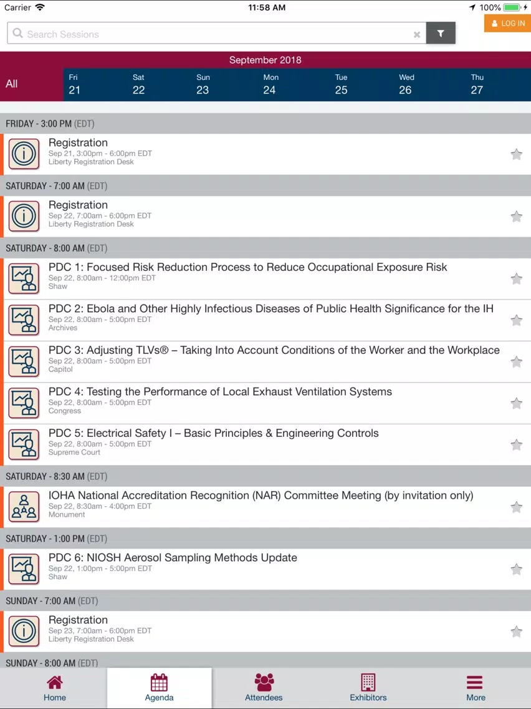The width and height of the screenshot is (531, 709).
Task: Star PDC 3 Adjusting TLVs session
Action: (x=517, y=362)
